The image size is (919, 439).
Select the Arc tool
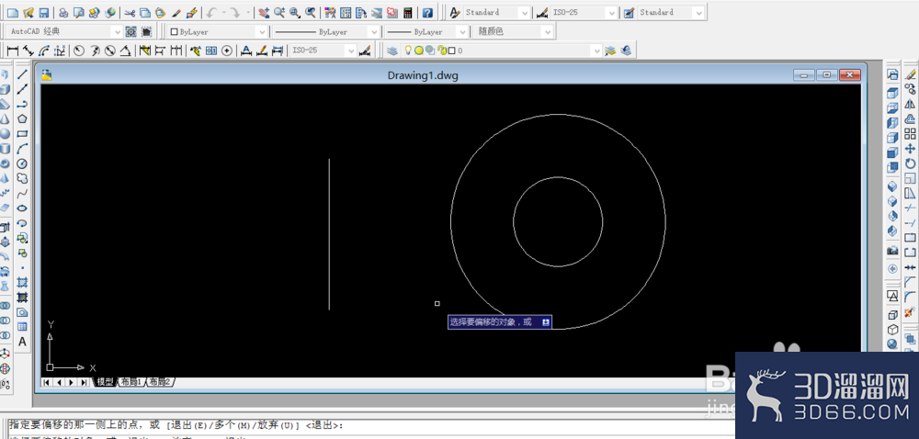[x=22, y=149]
